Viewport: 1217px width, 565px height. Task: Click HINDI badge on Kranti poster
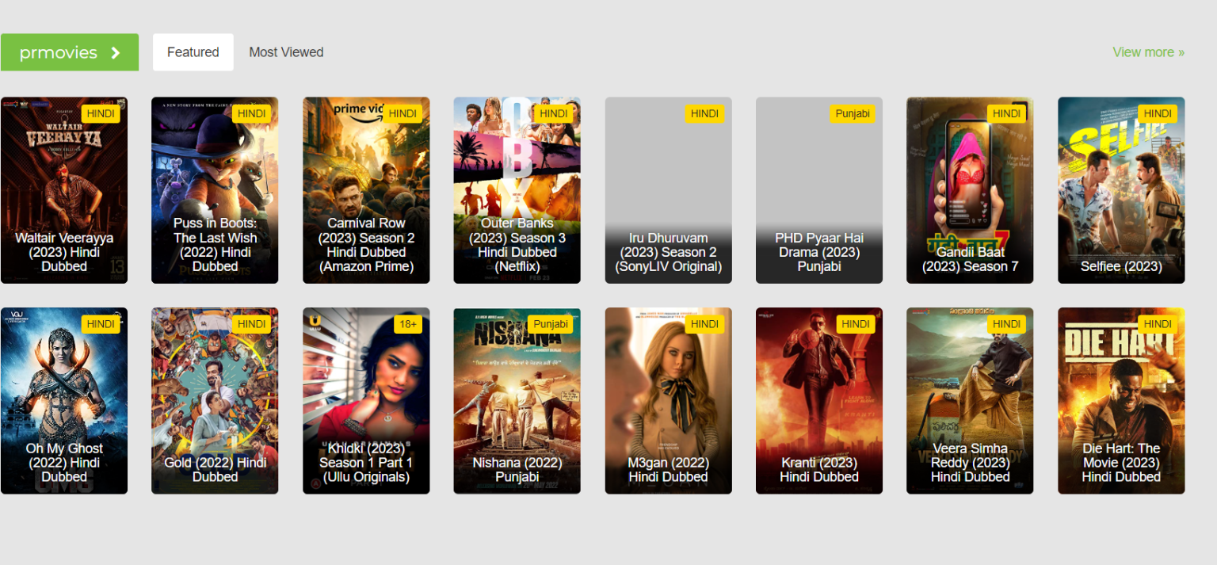[856, 324]
